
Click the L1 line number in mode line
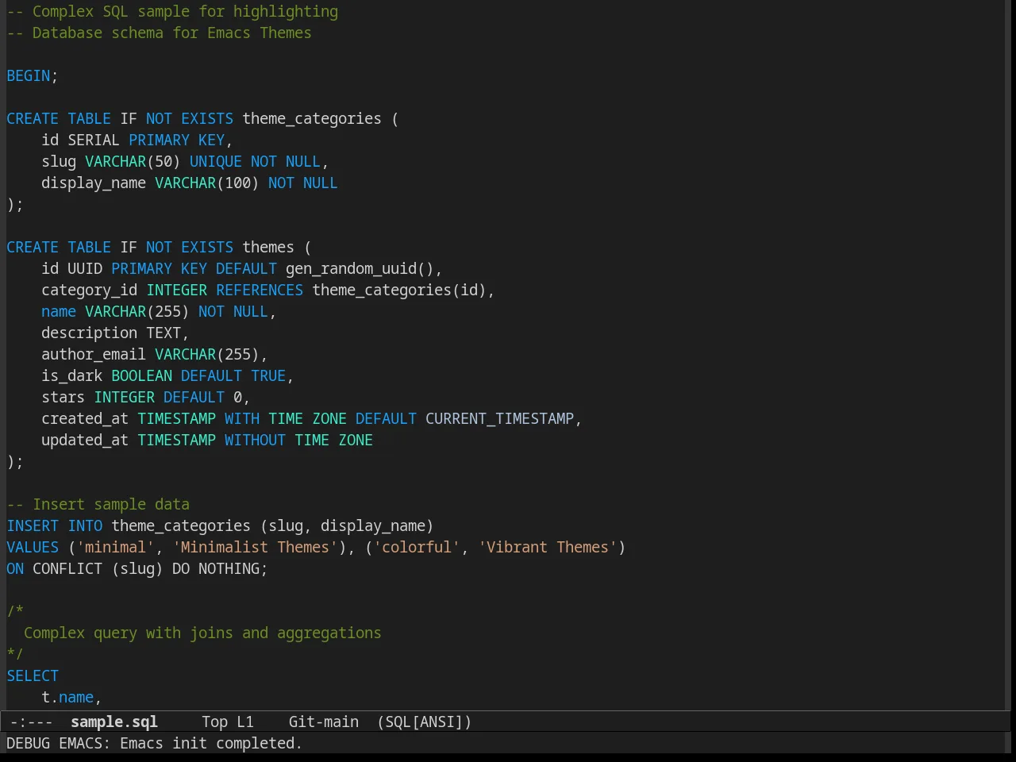pyautogui.click(x=245, y=722)
